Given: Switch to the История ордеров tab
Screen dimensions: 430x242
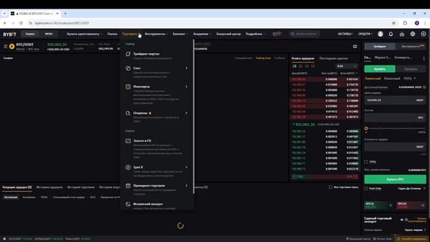Looking at the screenshot, I should tap(49, 187).
